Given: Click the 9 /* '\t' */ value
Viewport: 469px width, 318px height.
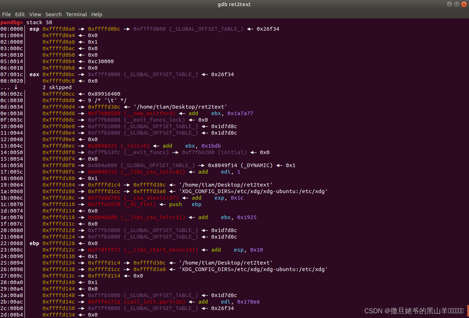Looking at the screenshot, I should pos(107,100).
